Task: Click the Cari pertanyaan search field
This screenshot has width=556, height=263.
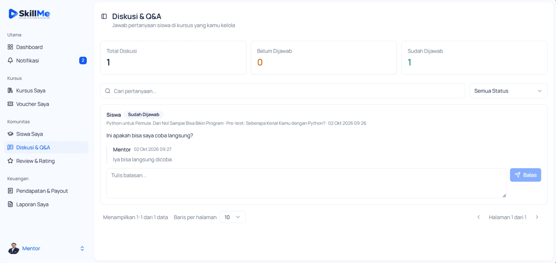Action: tap(282, 91)
